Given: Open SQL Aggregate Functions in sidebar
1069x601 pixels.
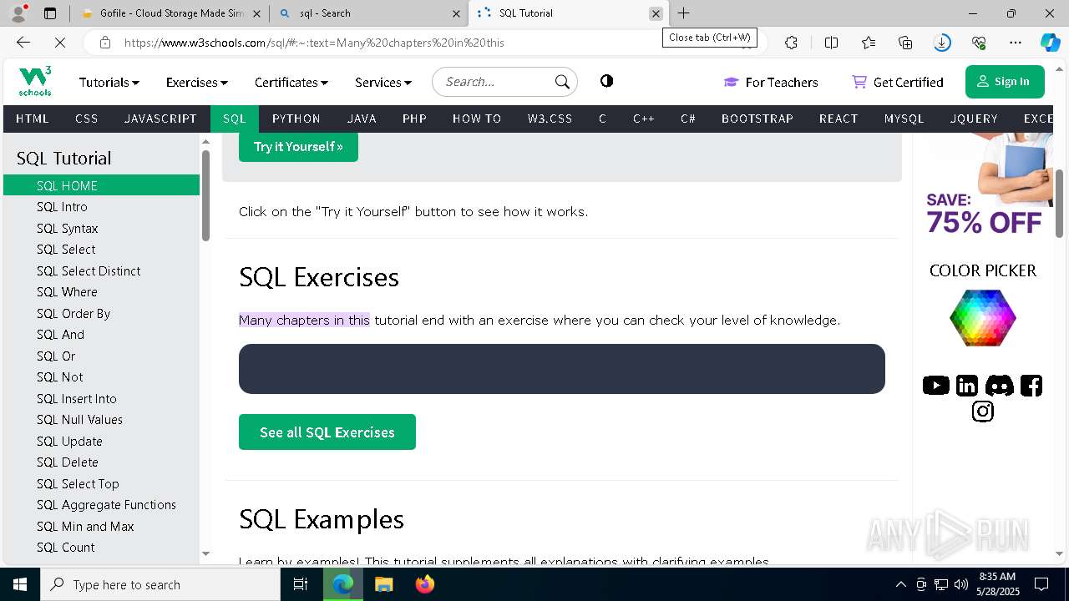Looking at the screenshot, I should pos(101,505).
